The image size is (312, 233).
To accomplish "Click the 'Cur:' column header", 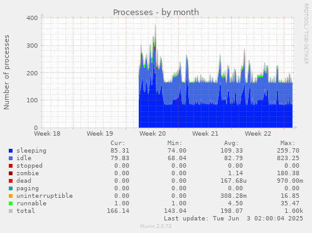I will [x=118, y=143].
